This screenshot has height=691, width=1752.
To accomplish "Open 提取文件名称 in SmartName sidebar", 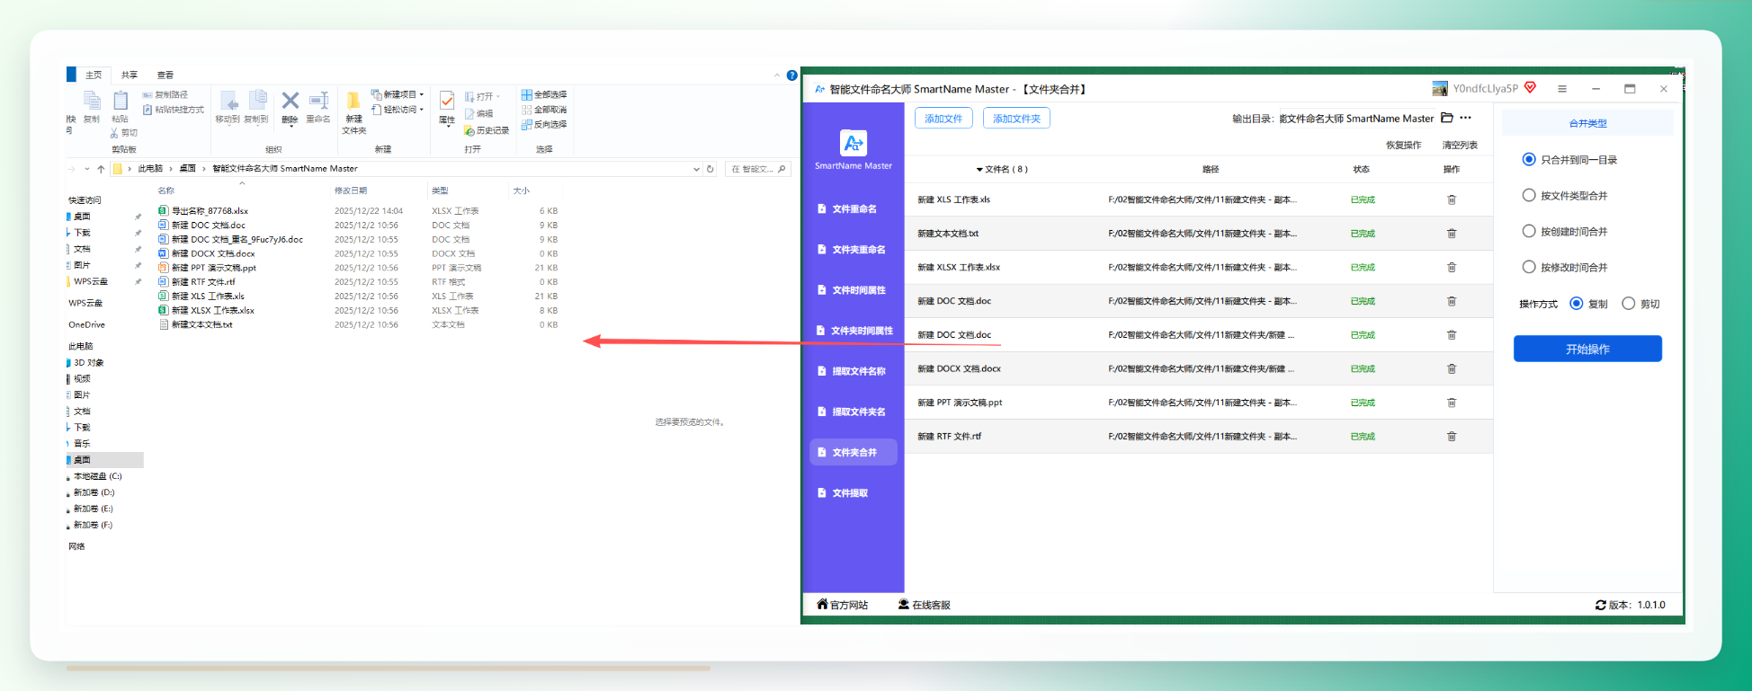I will tap(854, 371).
